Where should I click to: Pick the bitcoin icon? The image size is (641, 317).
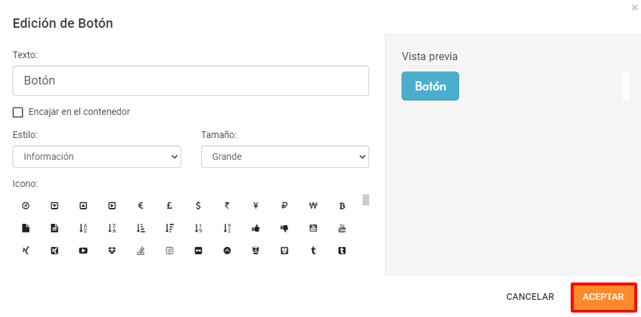point(342,205)
